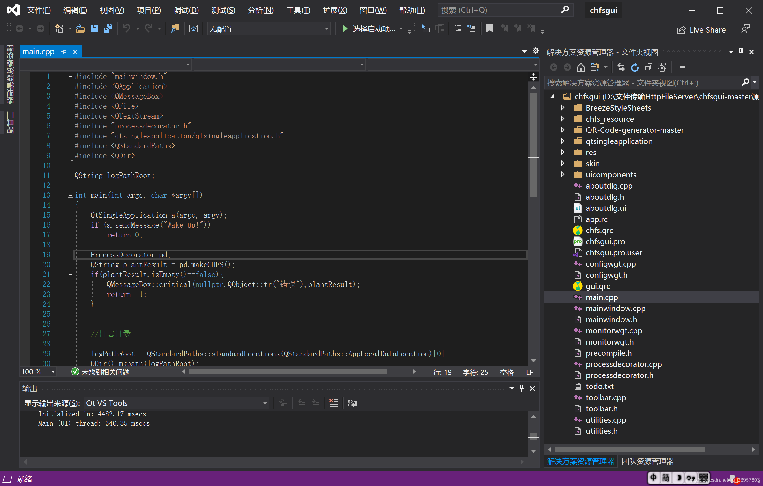Click the Home icon in Solution Explorer

581,67
